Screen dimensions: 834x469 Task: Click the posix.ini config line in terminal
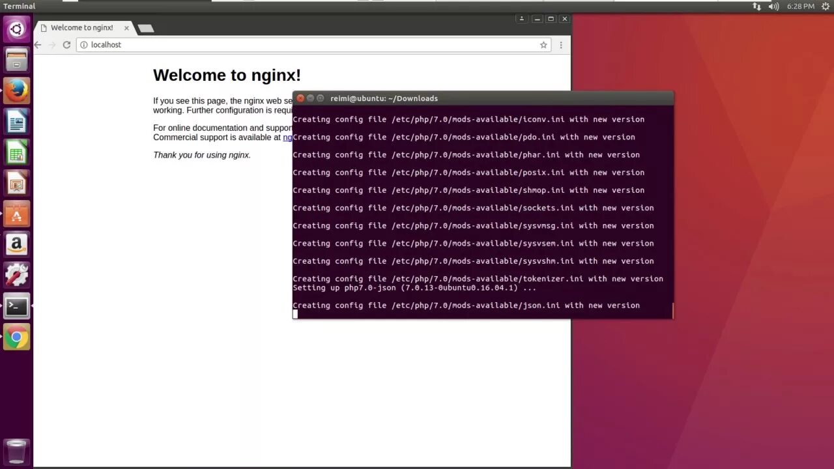468,173
